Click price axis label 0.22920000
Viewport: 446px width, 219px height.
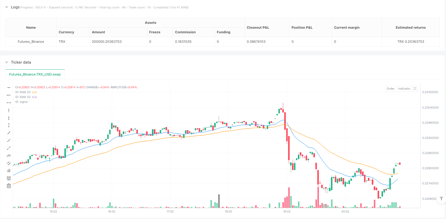[430, 138]
